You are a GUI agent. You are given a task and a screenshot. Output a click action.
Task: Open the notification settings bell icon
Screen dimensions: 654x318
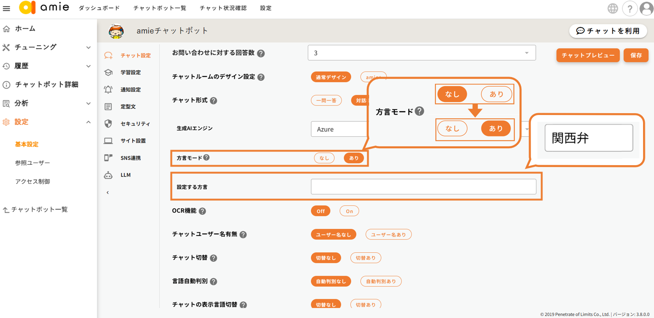[108, 89]
